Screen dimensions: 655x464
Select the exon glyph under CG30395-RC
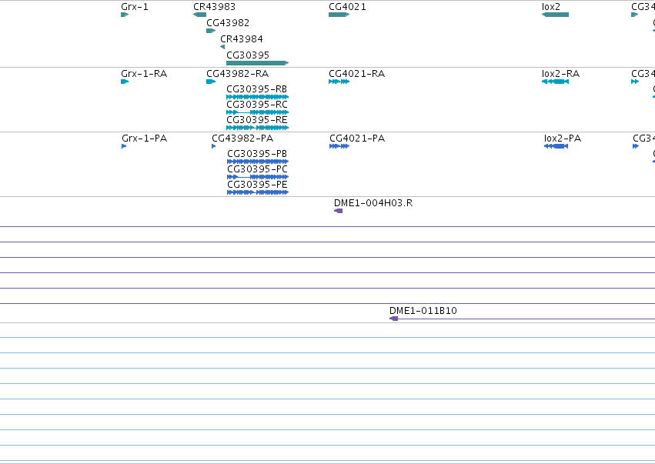(x=257, y=112)
